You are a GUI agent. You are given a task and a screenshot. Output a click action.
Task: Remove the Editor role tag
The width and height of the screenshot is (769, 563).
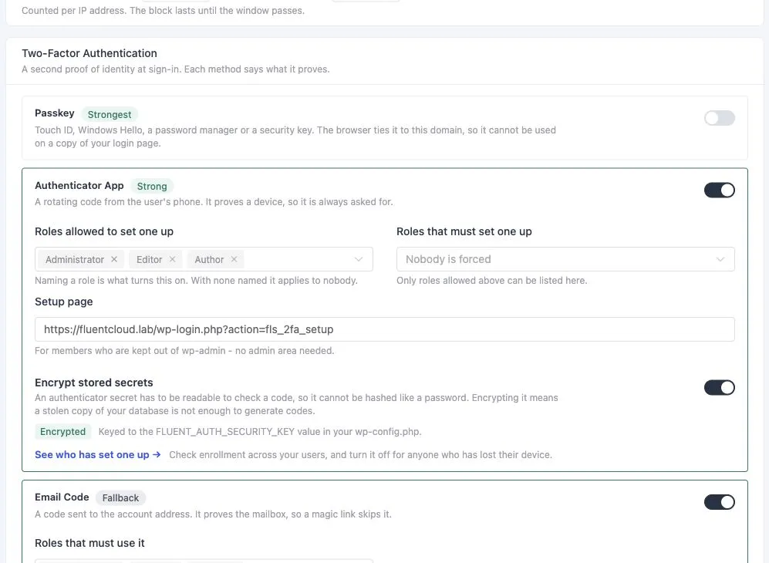coord(172,259)
